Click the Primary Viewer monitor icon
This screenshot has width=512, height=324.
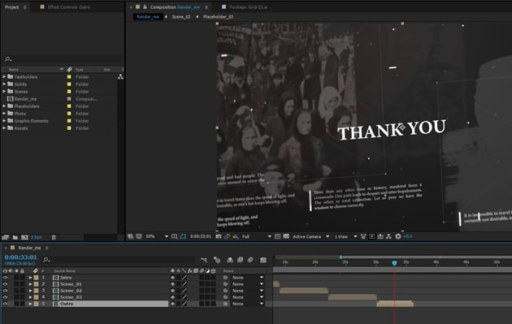tap(139, 236)
